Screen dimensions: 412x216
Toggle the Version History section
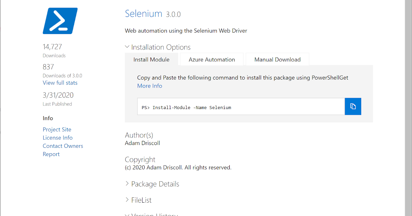151,214
